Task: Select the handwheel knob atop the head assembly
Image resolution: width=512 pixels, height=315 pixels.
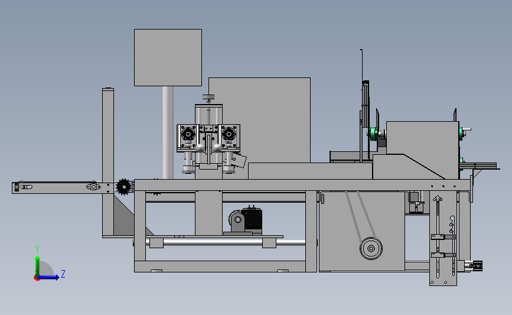Action: pyautogui.click(x=208, y=97)
